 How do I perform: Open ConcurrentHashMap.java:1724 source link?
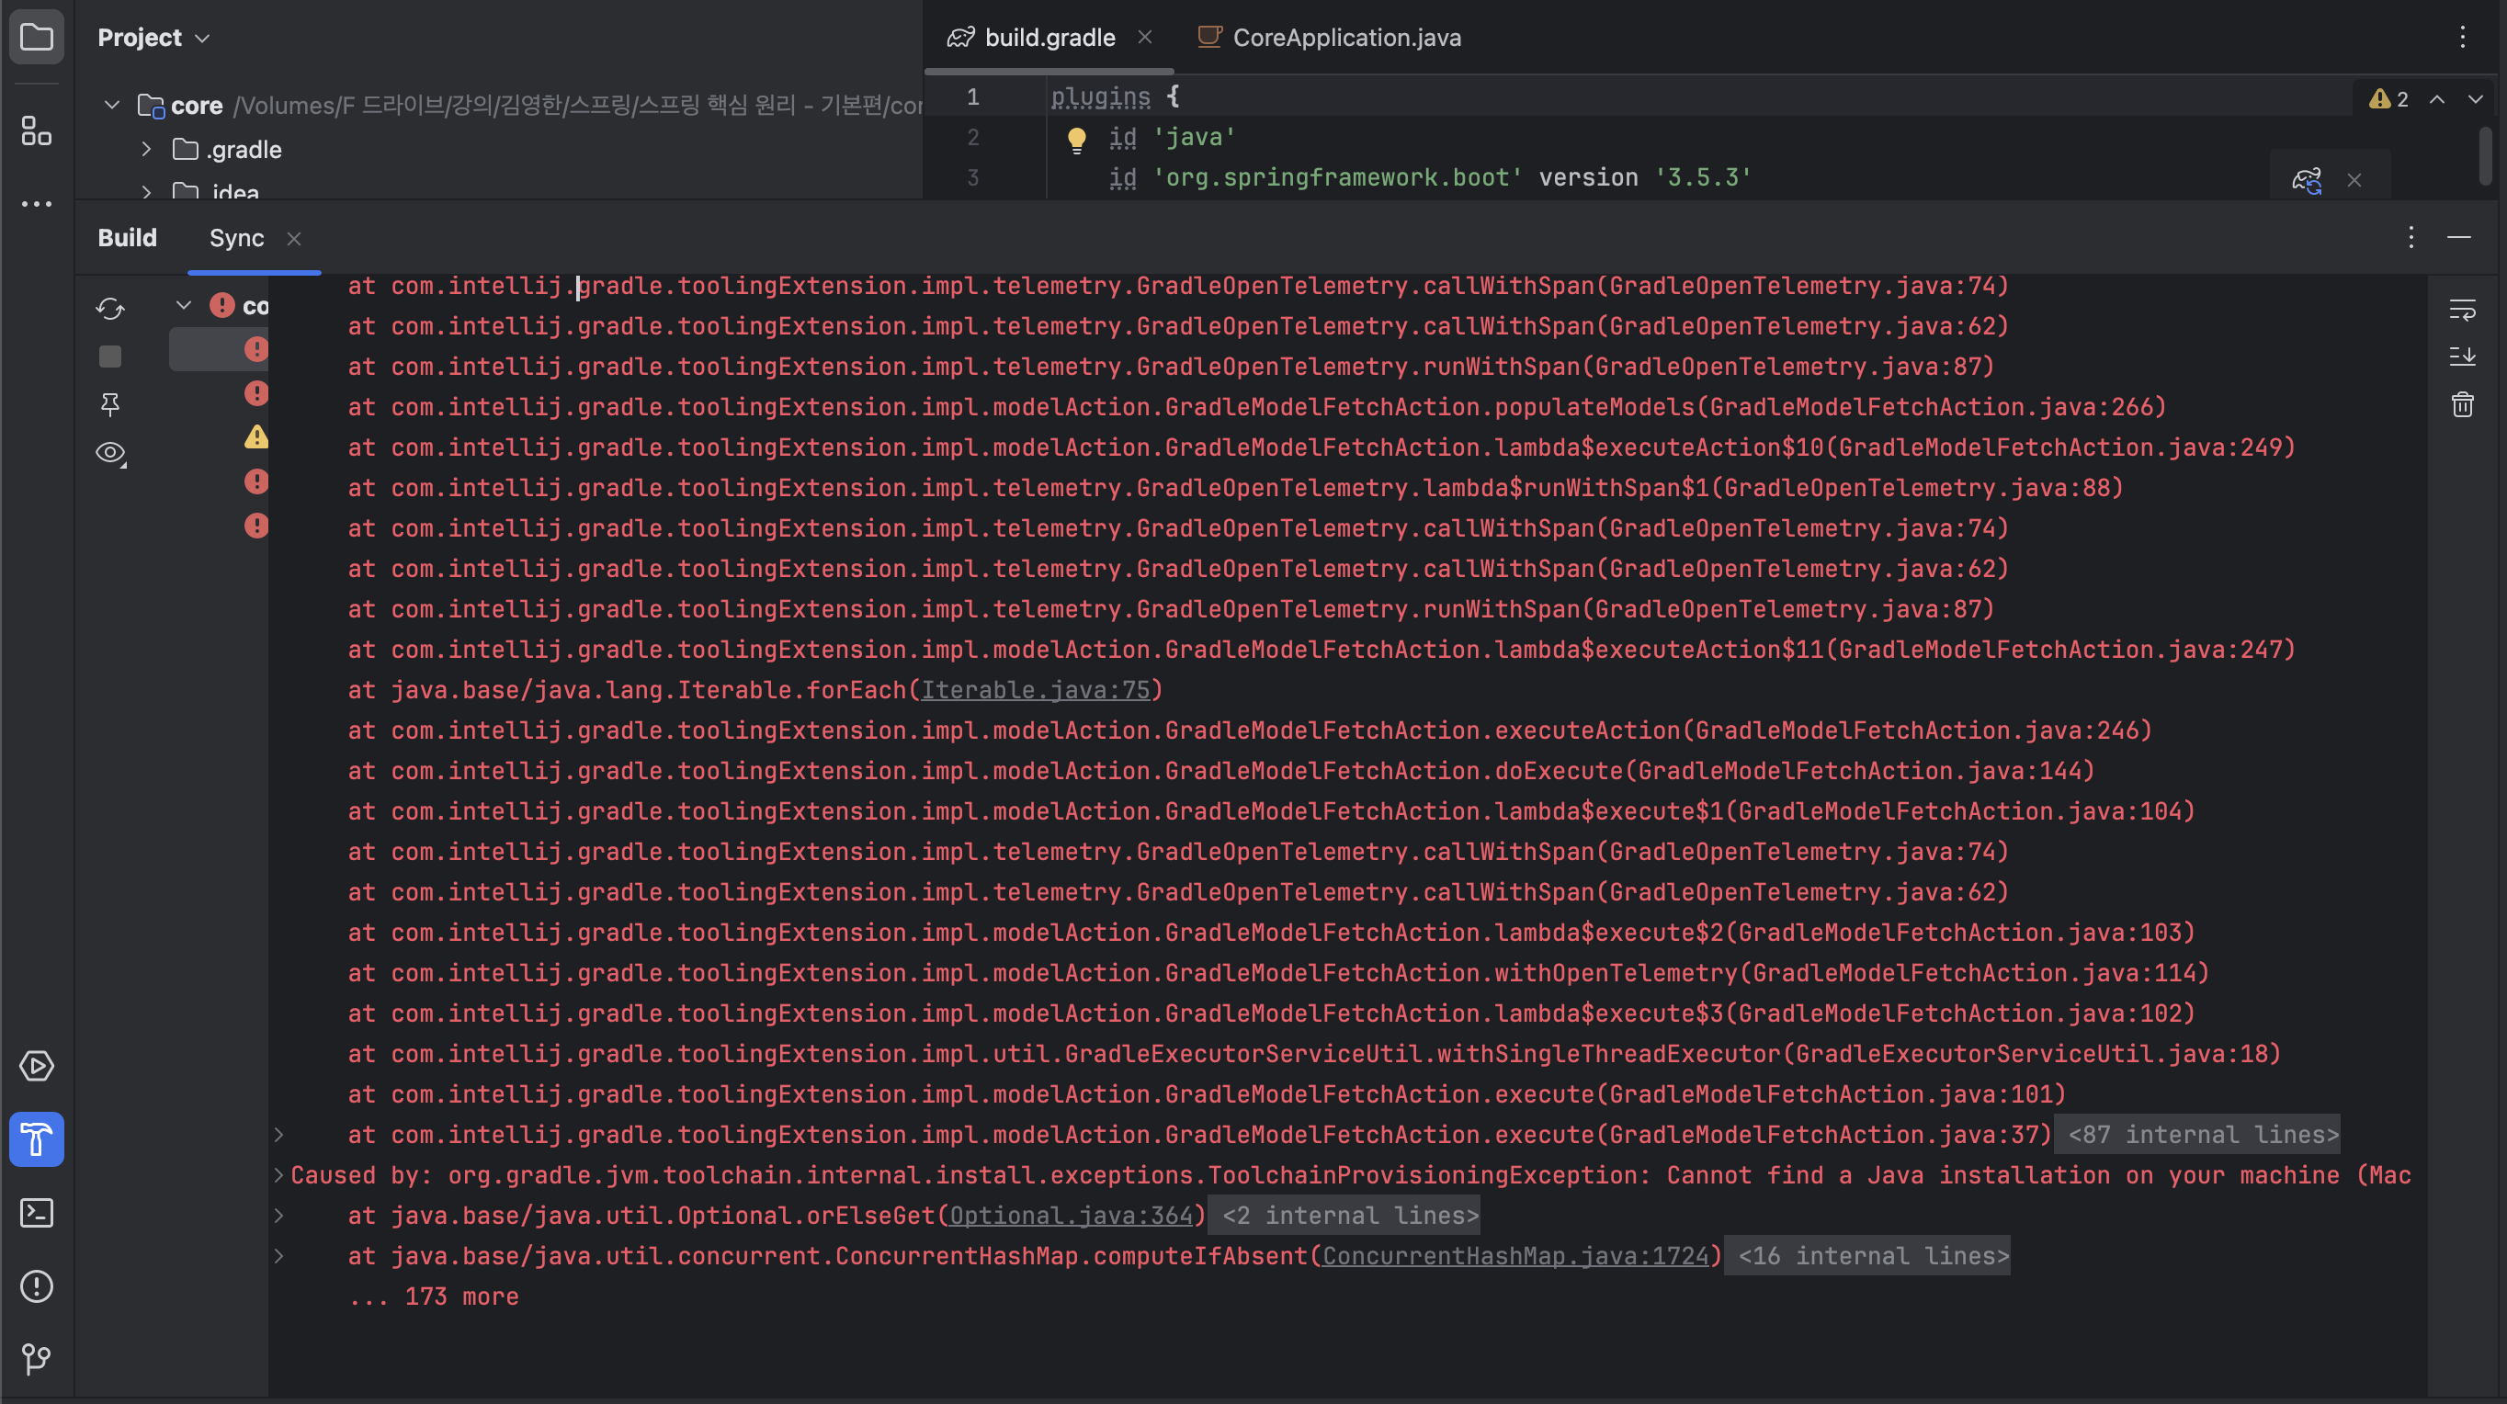click(x=1515, y=1256)
